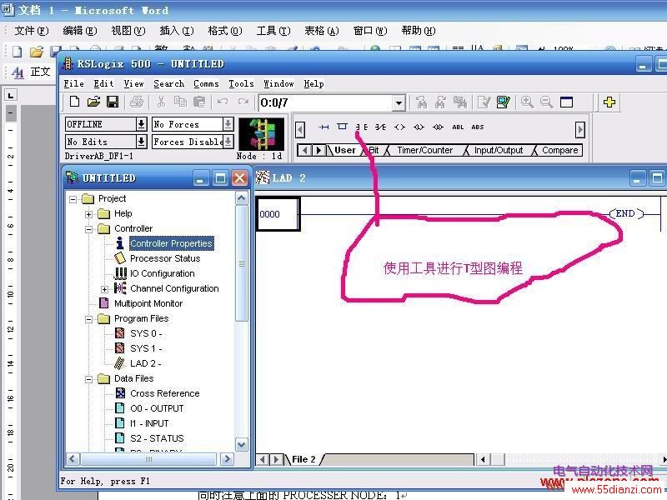Insert an XIO examine-if-open contact

381,127
